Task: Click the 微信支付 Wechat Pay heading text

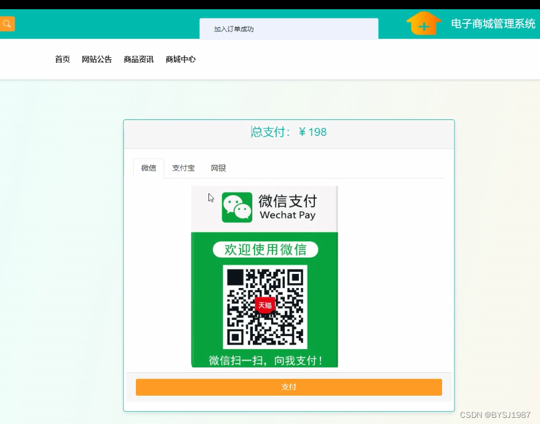Action: pyautogui.click(x=288, y=207)
